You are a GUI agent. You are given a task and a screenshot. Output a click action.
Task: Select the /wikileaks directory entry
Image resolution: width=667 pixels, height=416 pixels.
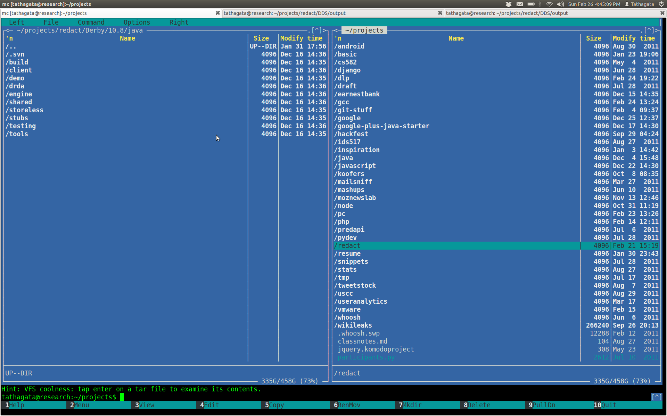[353, 325]
